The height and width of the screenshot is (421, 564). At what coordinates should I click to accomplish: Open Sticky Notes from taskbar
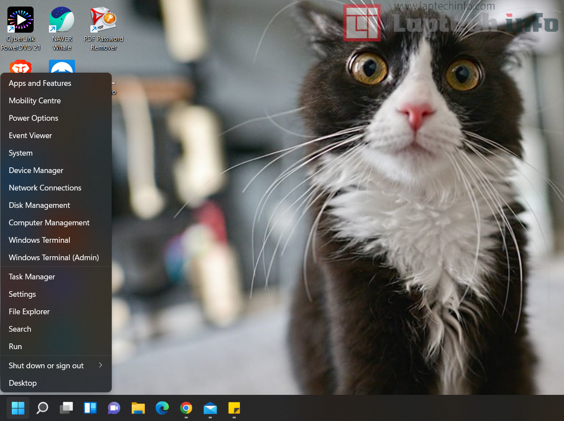pyautogui.click(x=234, y=408)
